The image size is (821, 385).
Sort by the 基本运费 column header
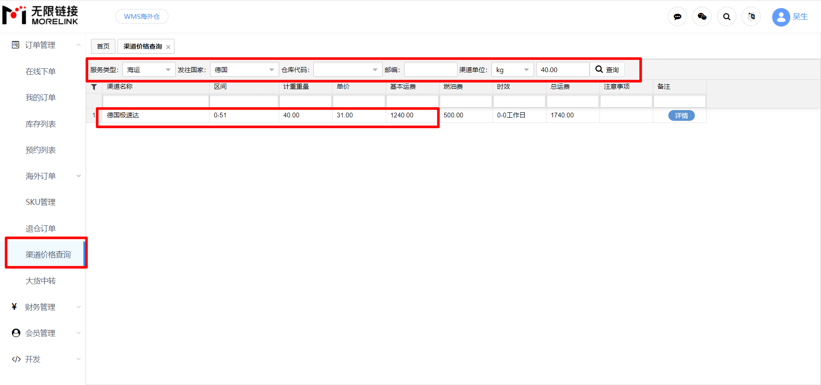(412, 87)
